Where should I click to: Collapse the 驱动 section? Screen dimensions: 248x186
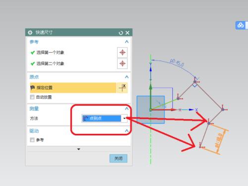coord(126,131)
